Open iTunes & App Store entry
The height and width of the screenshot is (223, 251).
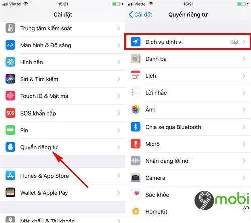63,176
